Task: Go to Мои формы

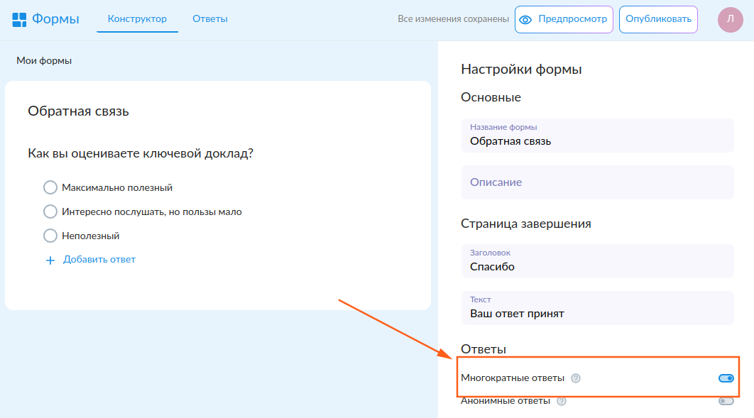Action: (44, 60)
